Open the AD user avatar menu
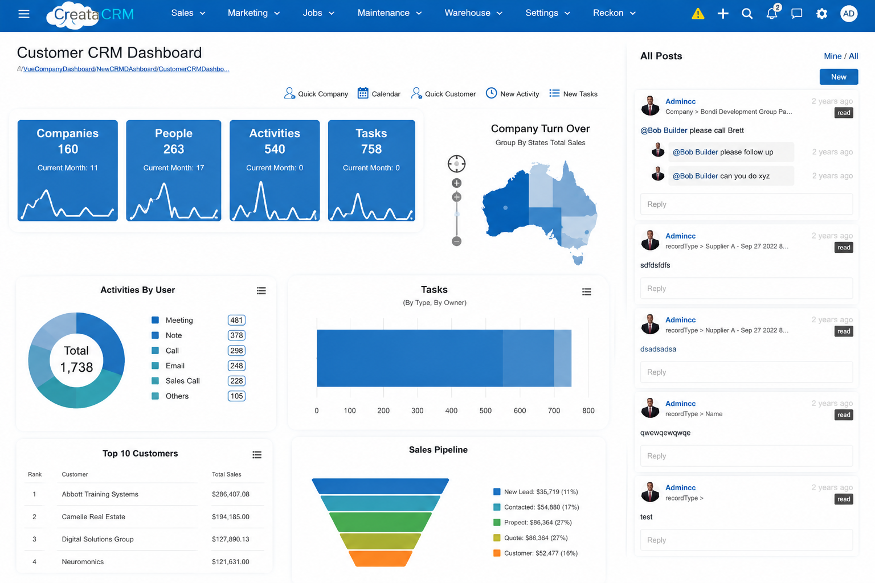Screen dimensions: 875x583 pos(849,14)
